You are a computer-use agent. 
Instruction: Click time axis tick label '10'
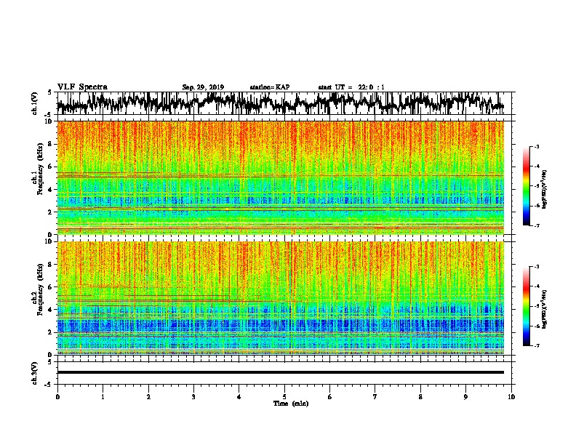511,397
